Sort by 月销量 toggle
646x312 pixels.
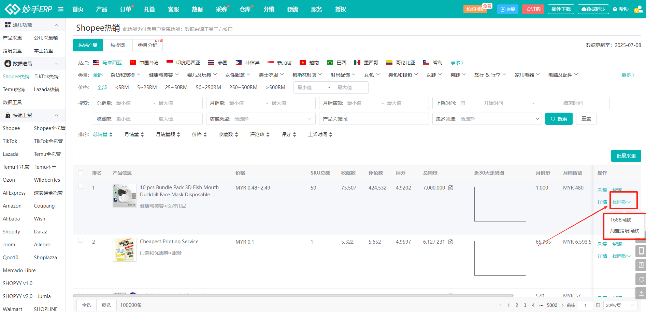134,134
